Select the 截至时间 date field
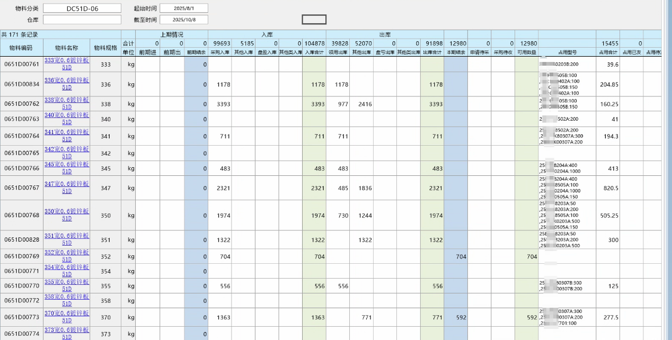Viewport: 672px width, 340px height. [183, 20]
